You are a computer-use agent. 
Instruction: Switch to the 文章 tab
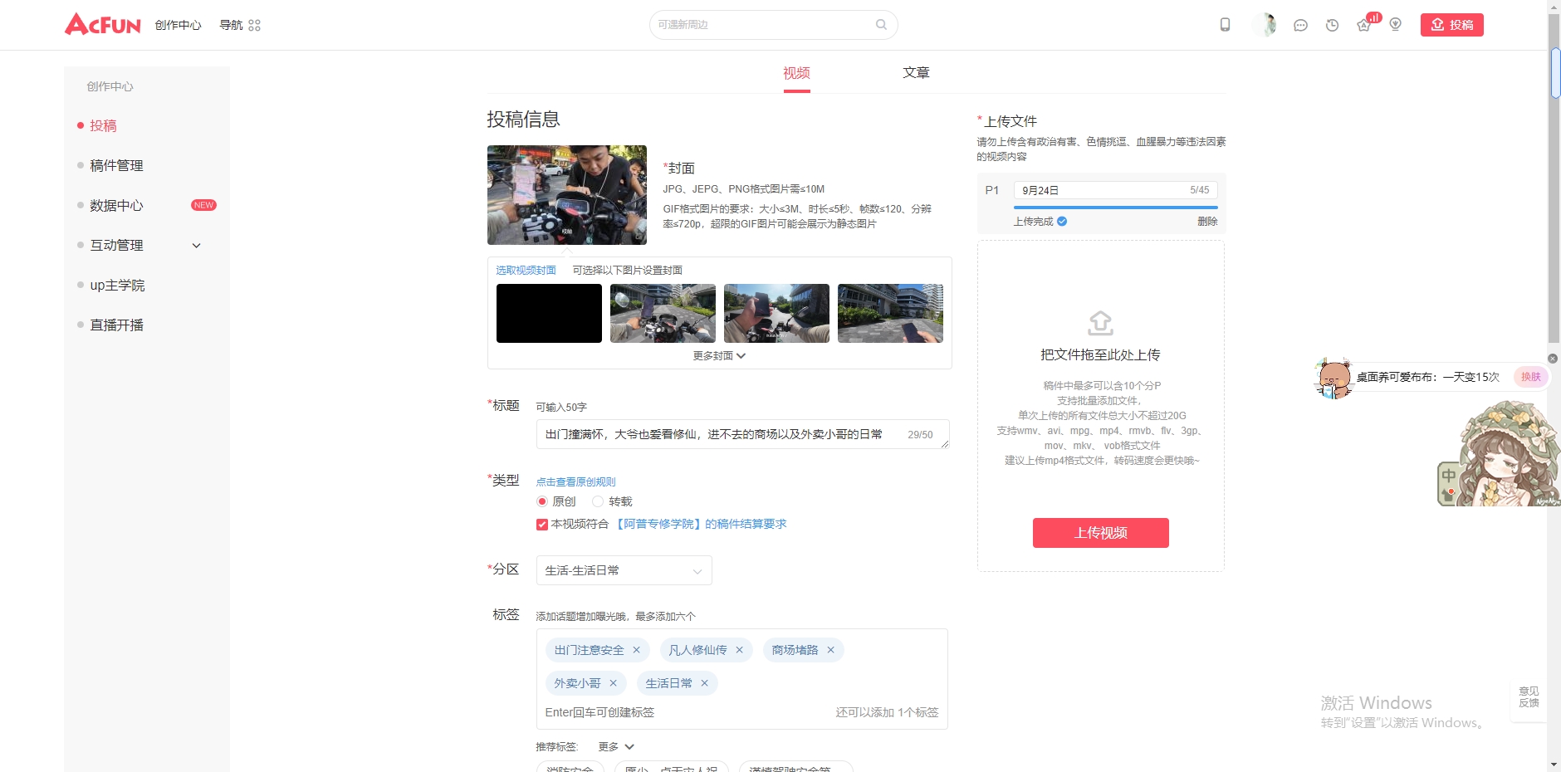pos(916,73)
